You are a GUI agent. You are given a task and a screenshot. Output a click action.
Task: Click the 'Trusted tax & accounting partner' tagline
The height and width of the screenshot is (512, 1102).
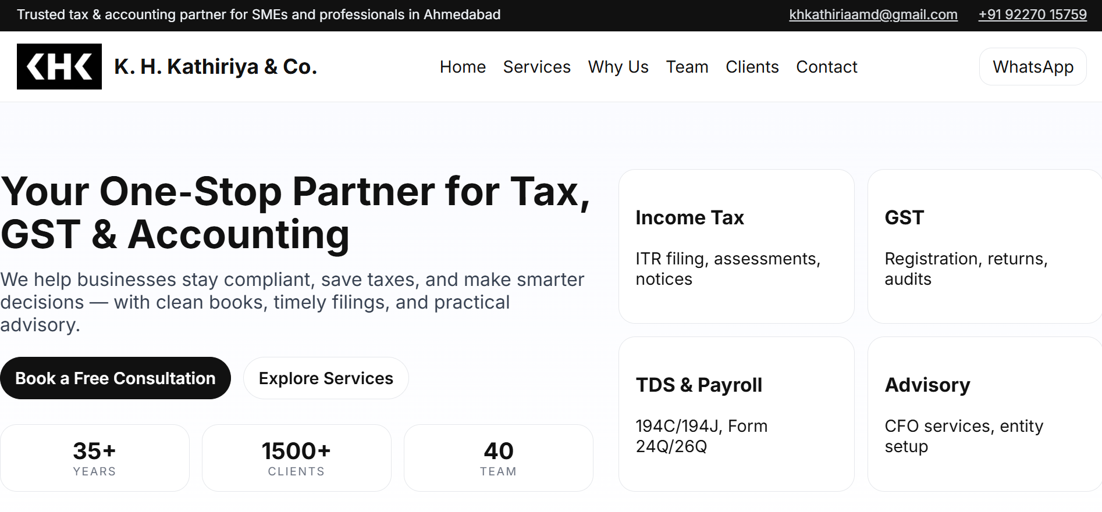[258, 15]
